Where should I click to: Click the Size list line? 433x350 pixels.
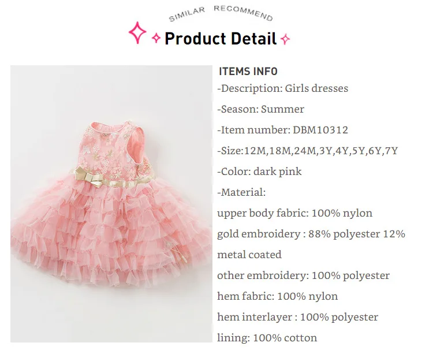(308, 151)
